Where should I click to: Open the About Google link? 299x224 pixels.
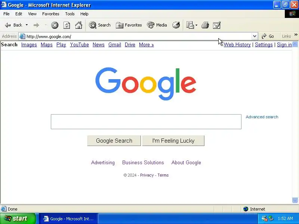pyautogui.click(x=186, y=162)
